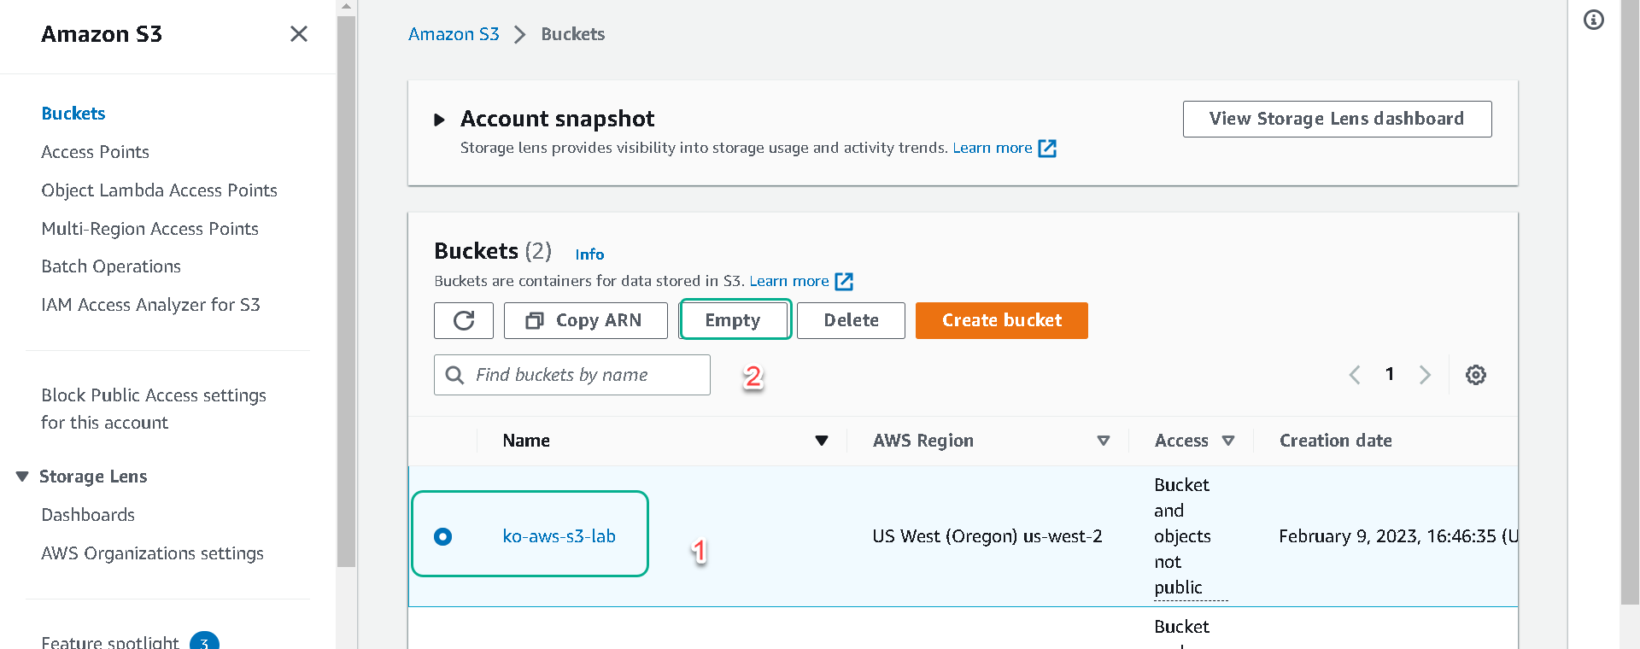Sort buckets by Name column arrow
This screenshot has width=1640, height=649.
coord(822,441)
